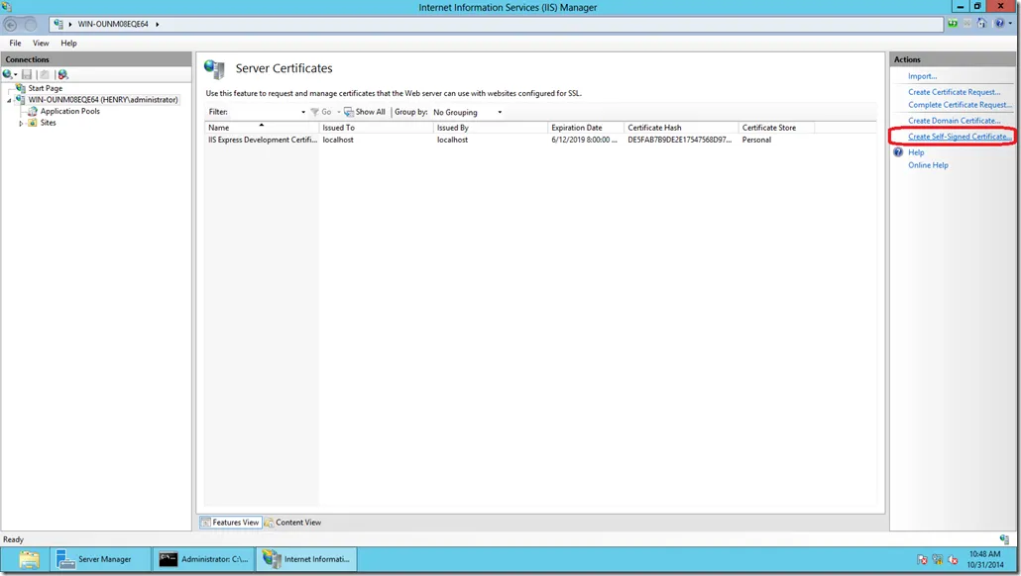Image resolution: width=1021 pixels, height=576 pixels.
Task: Click the Import... action link
Action: [922, 76]
